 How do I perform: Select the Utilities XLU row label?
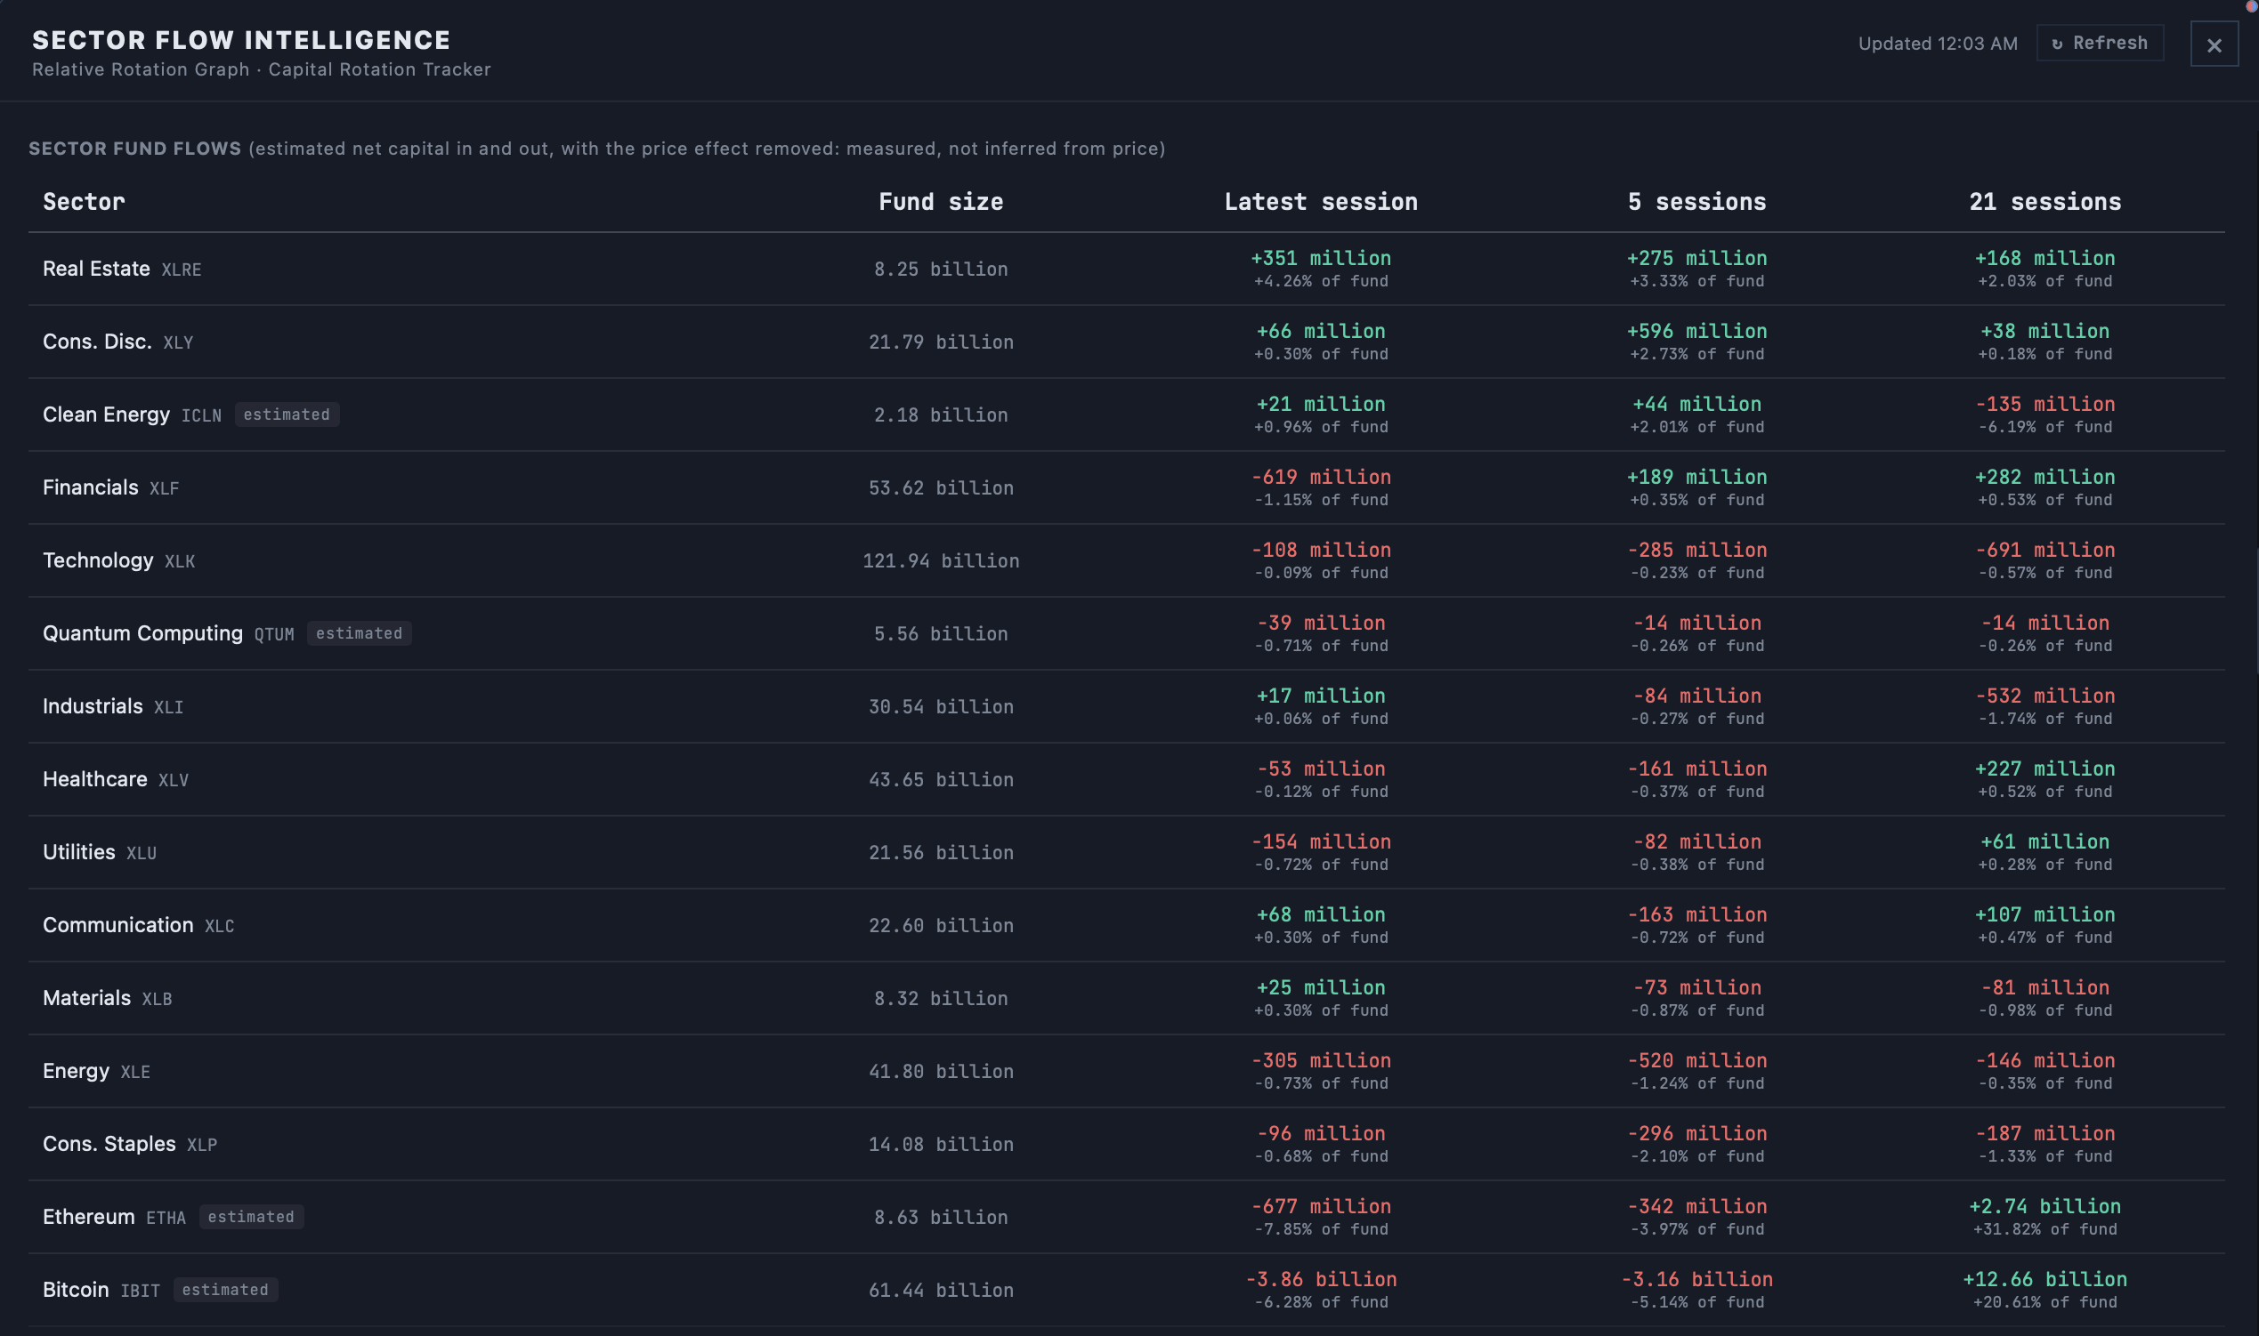tap(99, 852)
